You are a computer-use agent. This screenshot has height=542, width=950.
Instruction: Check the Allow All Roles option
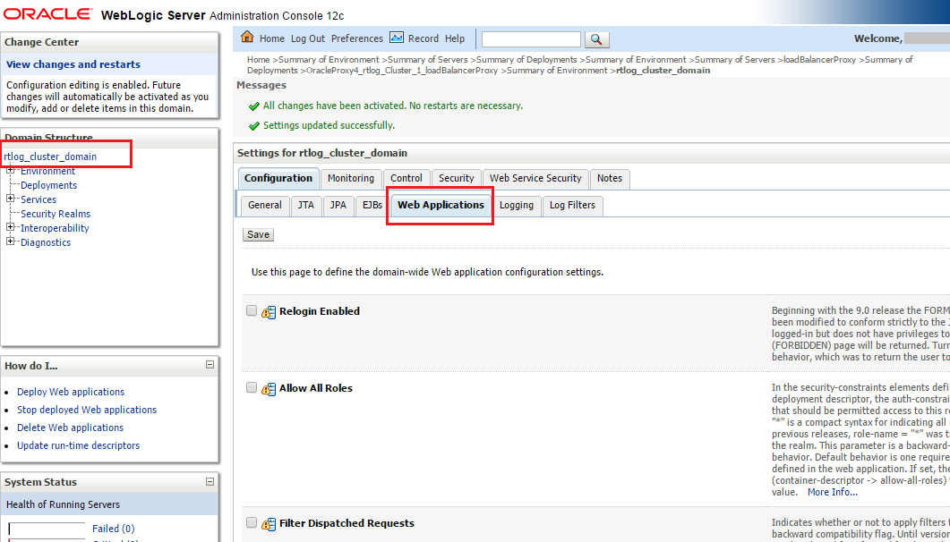coord(251,387)
